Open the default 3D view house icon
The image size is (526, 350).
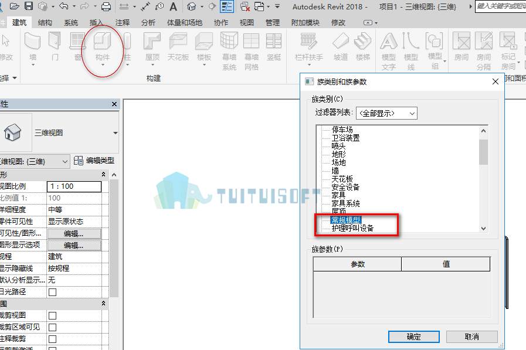pos(192,6)
